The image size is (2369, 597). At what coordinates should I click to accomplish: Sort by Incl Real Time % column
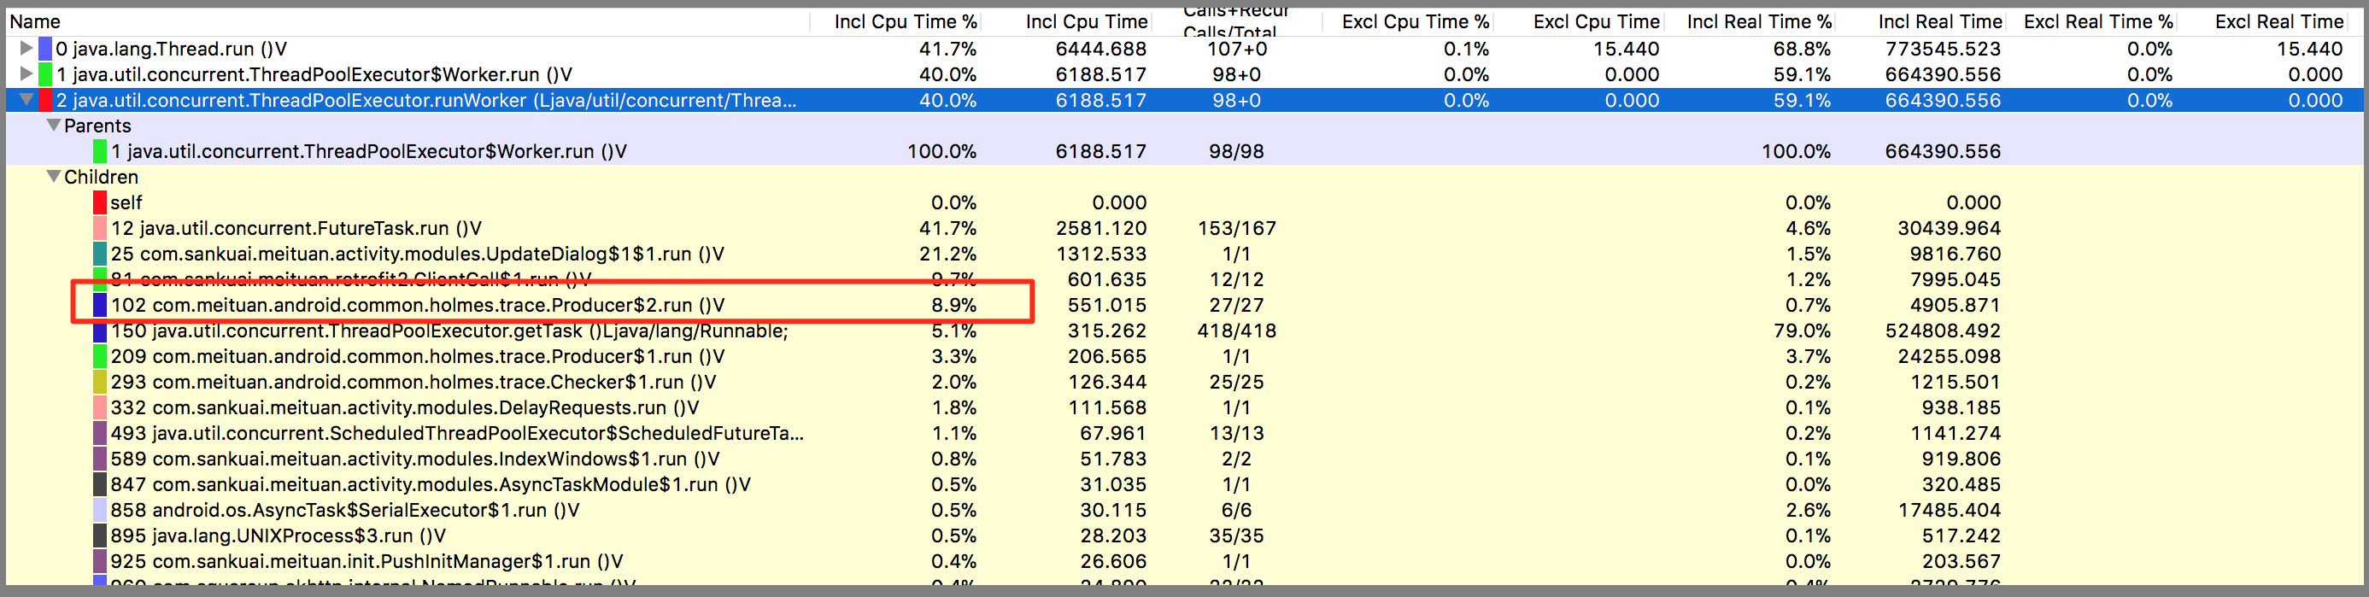tap(1758, 21)
